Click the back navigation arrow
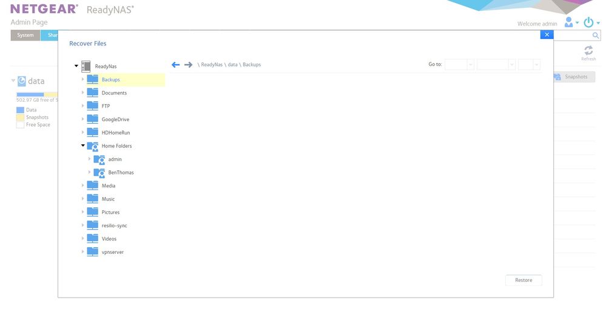Image resolution: width=606 pixels, height=323 pixels. tap(175, 64)
